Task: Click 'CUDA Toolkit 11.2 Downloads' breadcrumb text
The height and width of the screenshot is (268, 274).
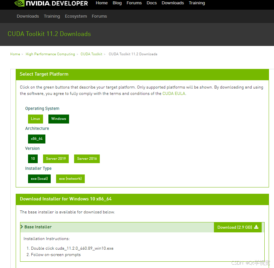Action: click(x=133, y=54)
